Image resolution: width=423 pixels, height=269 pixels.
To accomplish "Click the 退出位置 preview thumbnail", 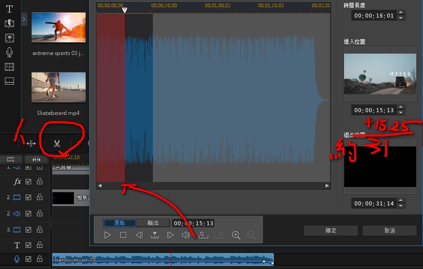I will (380, 167).
